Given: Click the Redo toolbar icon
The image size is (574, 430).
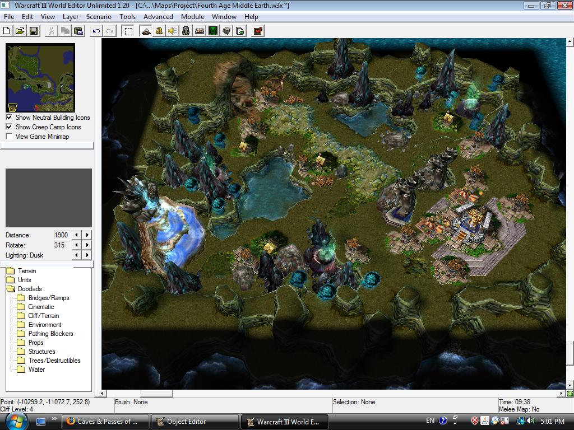Looking at the screenshot, I should (110, 31).
